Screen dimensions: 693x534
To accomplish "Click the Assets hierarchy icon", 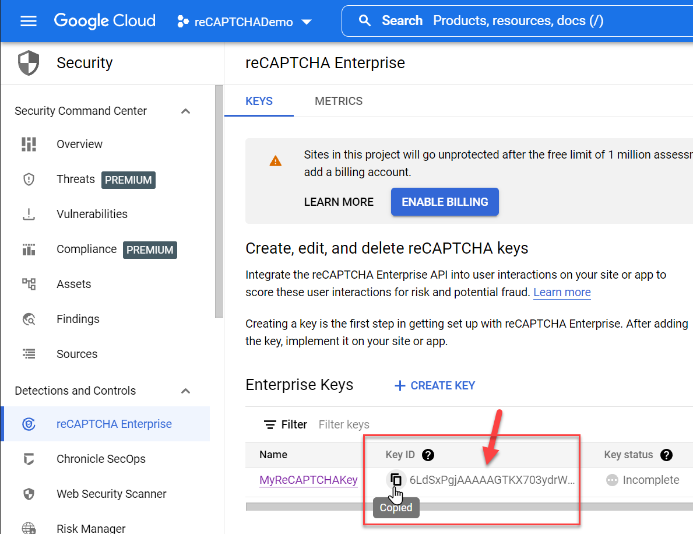I will point(29,284).
